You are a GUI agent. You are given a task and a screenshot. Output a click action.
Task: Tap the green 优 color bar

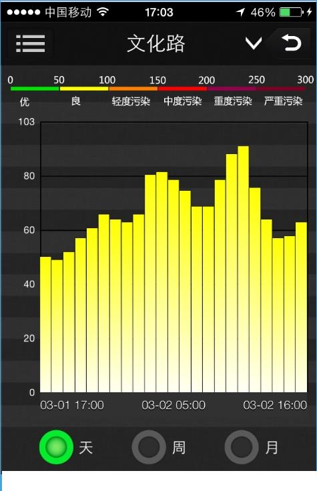click(35, 89)
